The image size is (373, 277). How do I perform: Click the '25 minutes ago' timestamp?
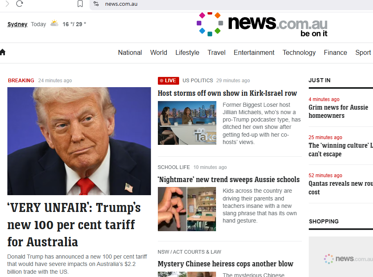pos(326,137)
